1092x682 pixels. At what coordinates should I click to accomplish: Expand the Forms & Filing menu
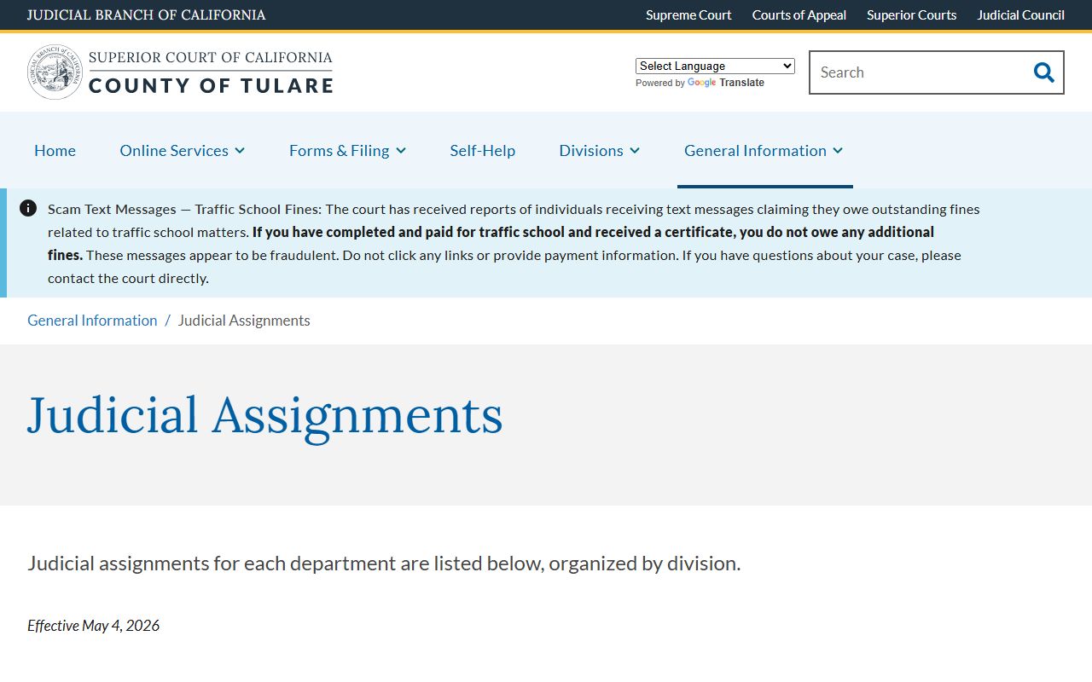click(347, 150)
